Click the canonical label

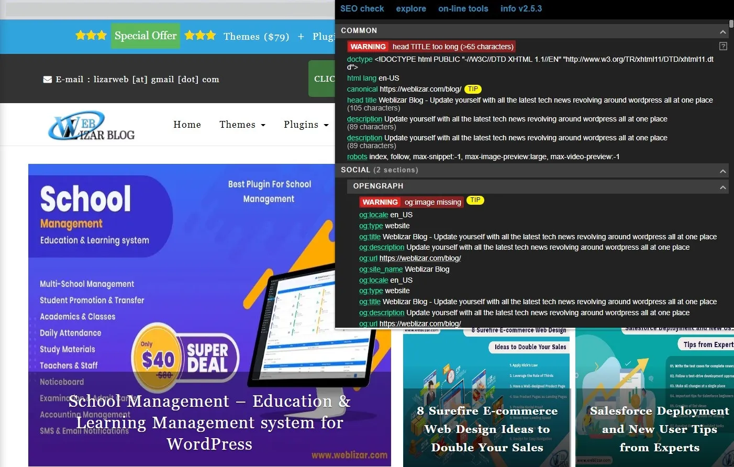point(362,89)
